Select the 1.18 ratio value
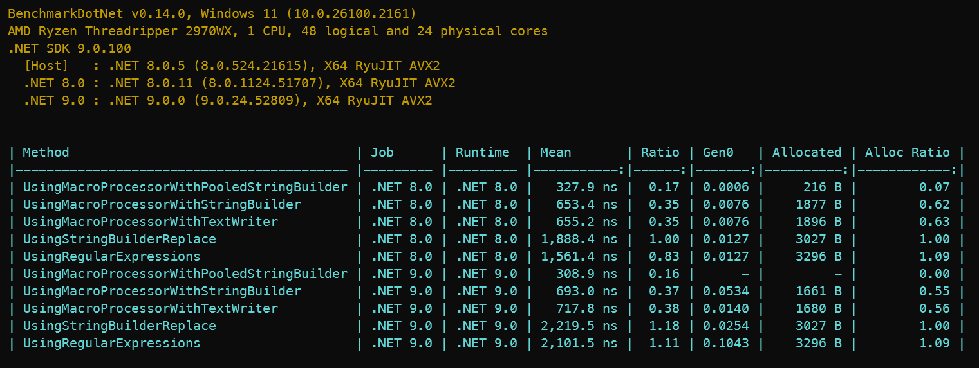This screenshot has height=368, width=979. click(664, 326)
